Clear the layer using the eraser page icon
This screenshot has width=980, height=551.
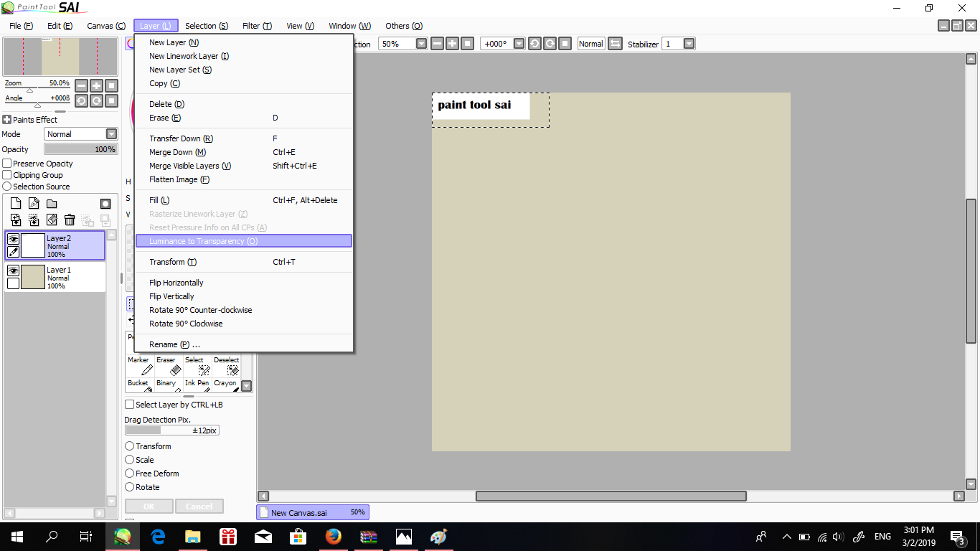pos(51,220)
